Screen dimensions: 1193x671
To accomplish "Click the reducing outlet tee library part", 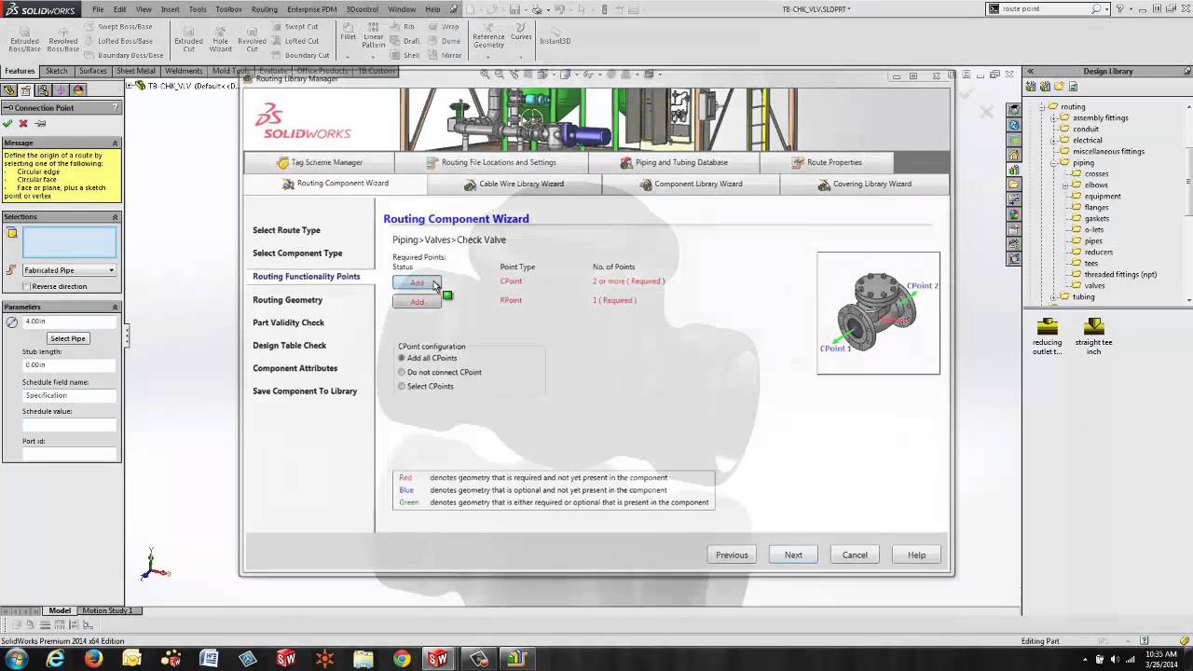I will coord(1048,336).
